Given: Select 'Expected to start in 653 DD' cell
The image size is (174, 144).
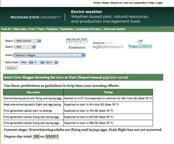Looking at the screenshot, I should point(108,117).
